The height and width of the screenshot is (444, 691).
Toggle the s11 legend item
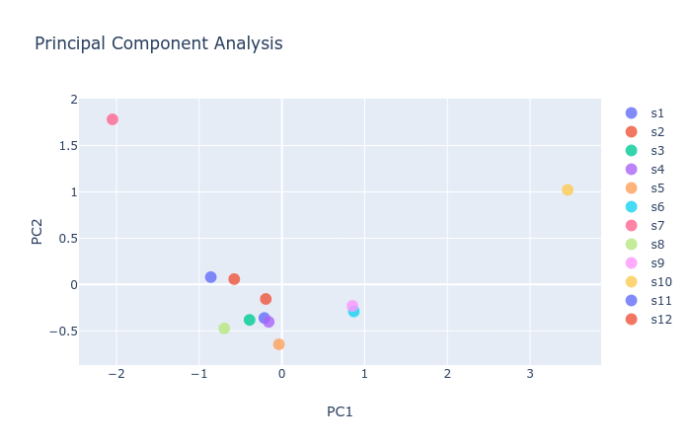tap(660, 301)
